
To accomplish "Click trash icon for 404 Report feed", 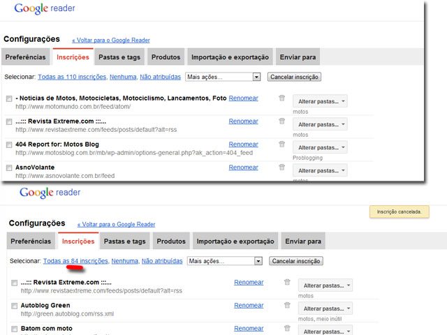I will tap(281, 144).
